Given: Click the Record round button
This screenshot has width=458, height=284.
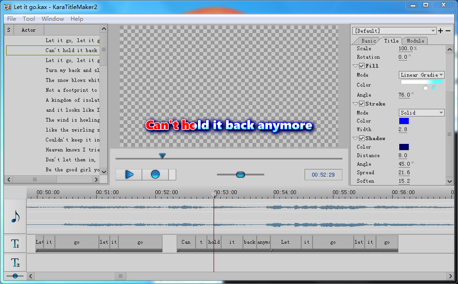Looking at the screenshot, I should tap(155, 175).
